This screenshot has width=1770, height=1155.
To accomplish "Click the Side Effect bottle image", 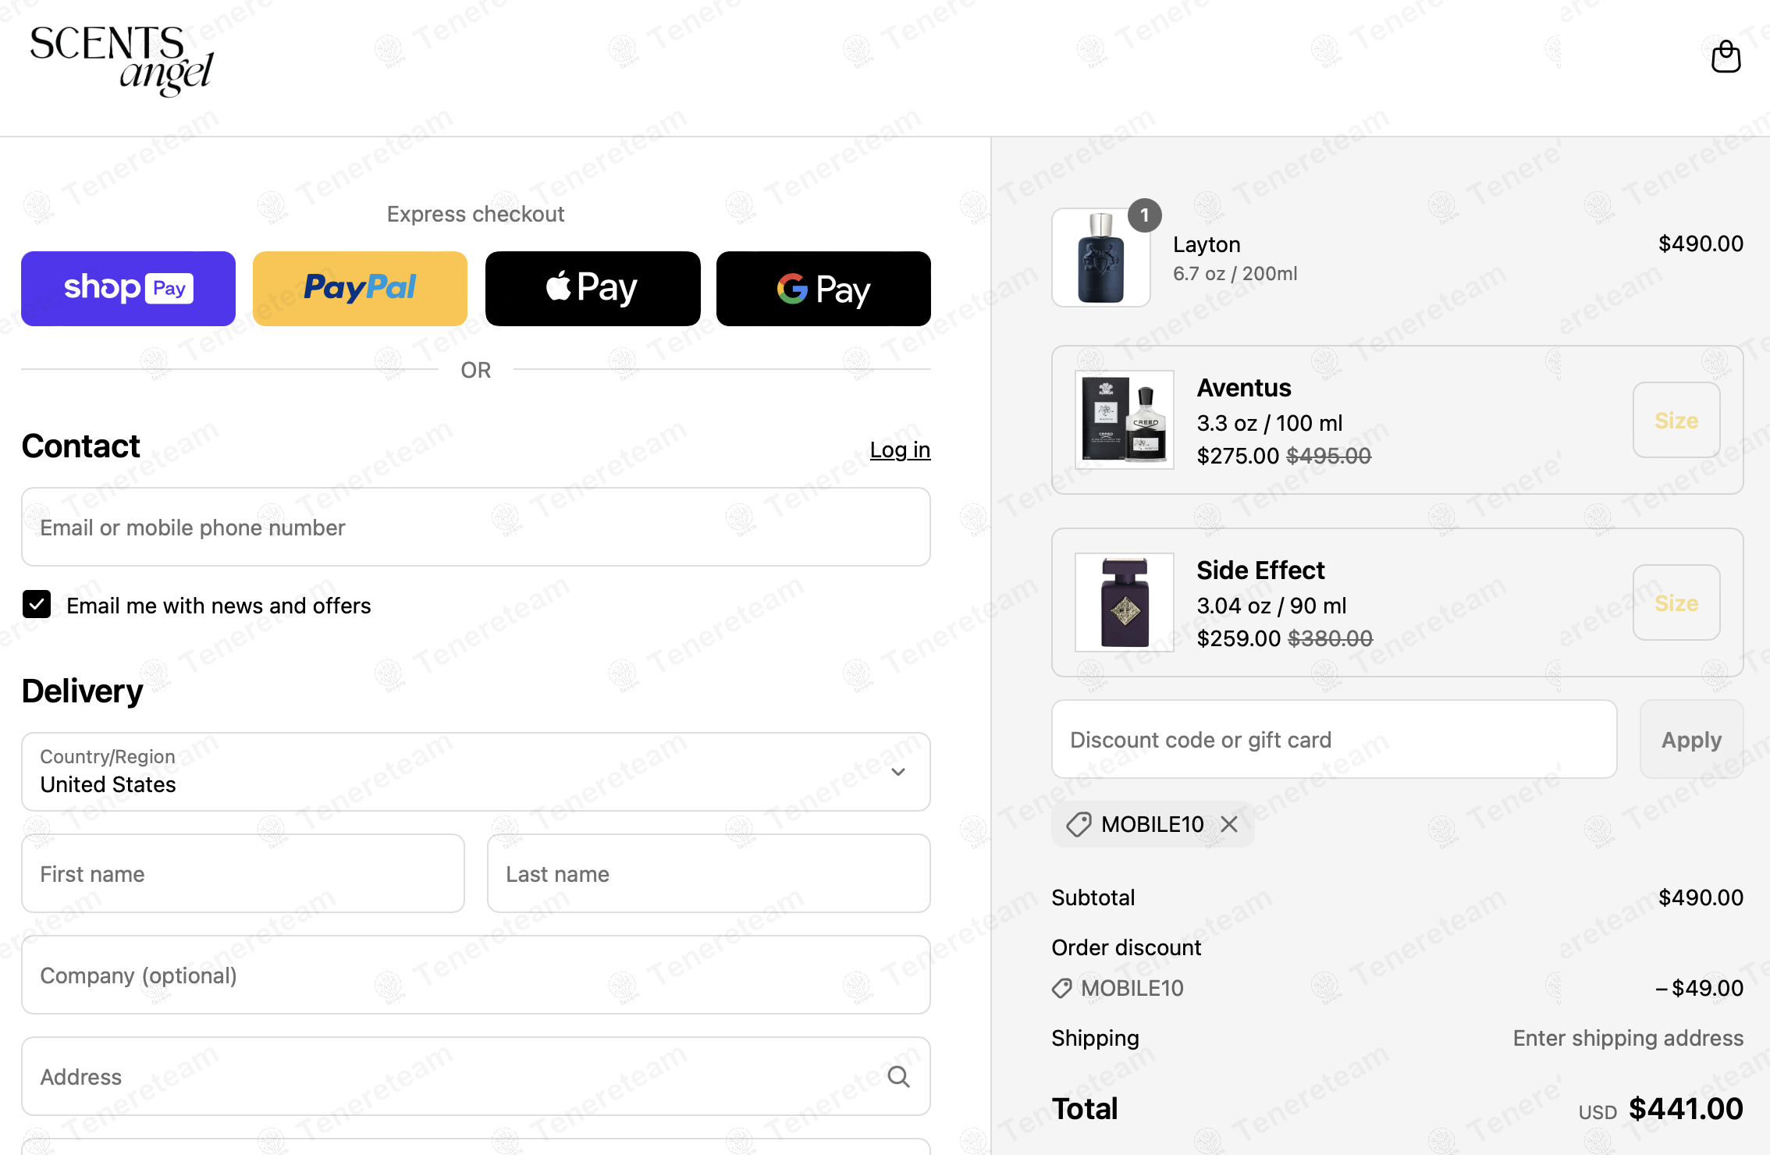I will (x=1124, y=602).
